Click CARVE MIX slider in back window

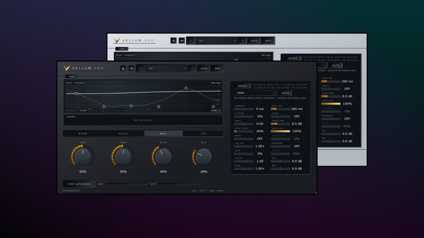pyautogui.click(x=331, y=104)
